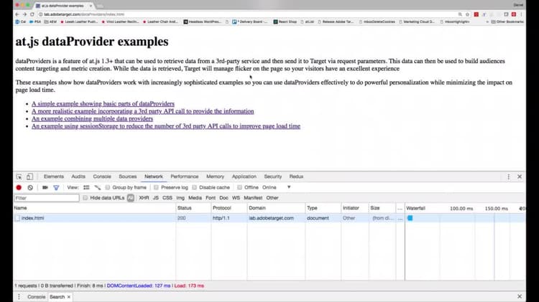The height and width of the screenshot is (302, 539).
Task: Filter requests by Manifest
Action: [x=253, y=198]
